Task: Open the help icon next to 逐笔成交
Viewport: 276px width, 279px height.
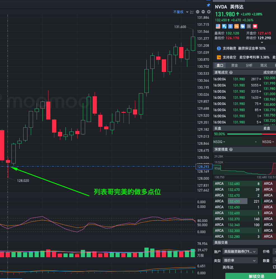Action: (231, 72)
